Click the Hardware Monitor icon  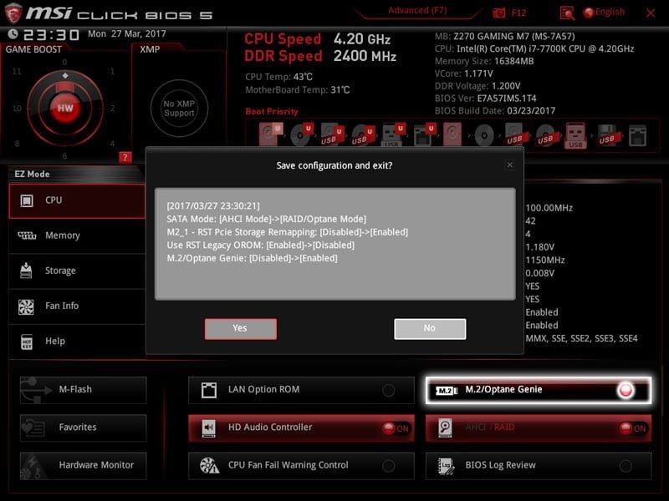tap(33, 465)
